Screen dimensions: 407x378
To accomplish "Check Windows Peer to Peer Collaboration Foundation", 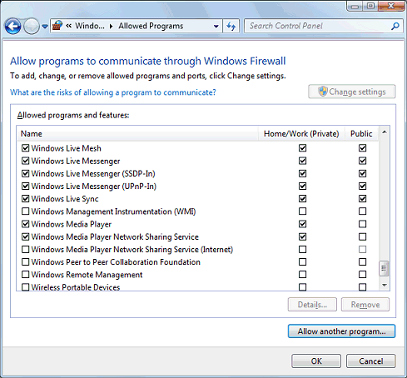I will pos(25,261).
